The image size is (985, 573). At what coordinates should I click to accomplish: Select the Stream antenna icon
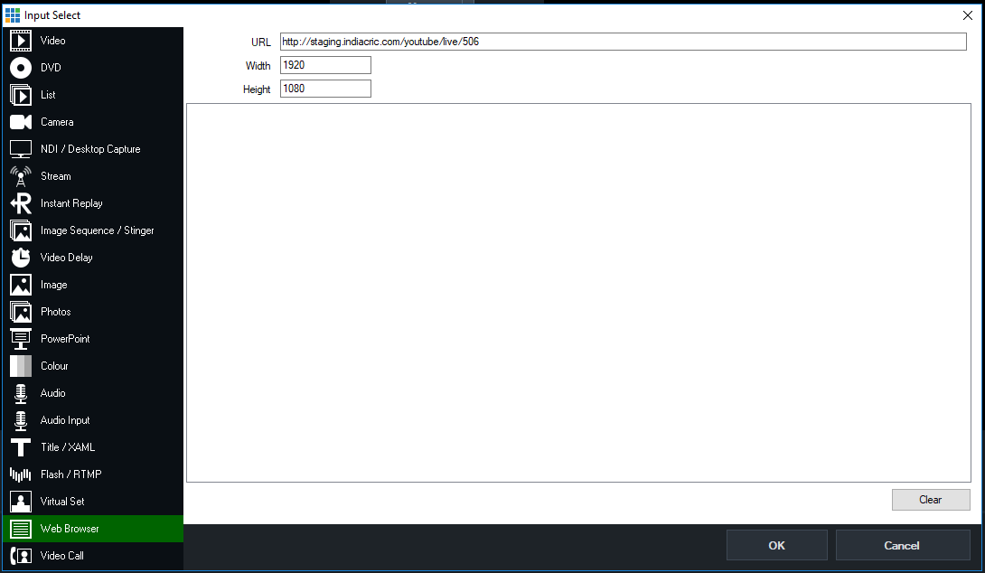pyautogui.click(x=21, y=176)
